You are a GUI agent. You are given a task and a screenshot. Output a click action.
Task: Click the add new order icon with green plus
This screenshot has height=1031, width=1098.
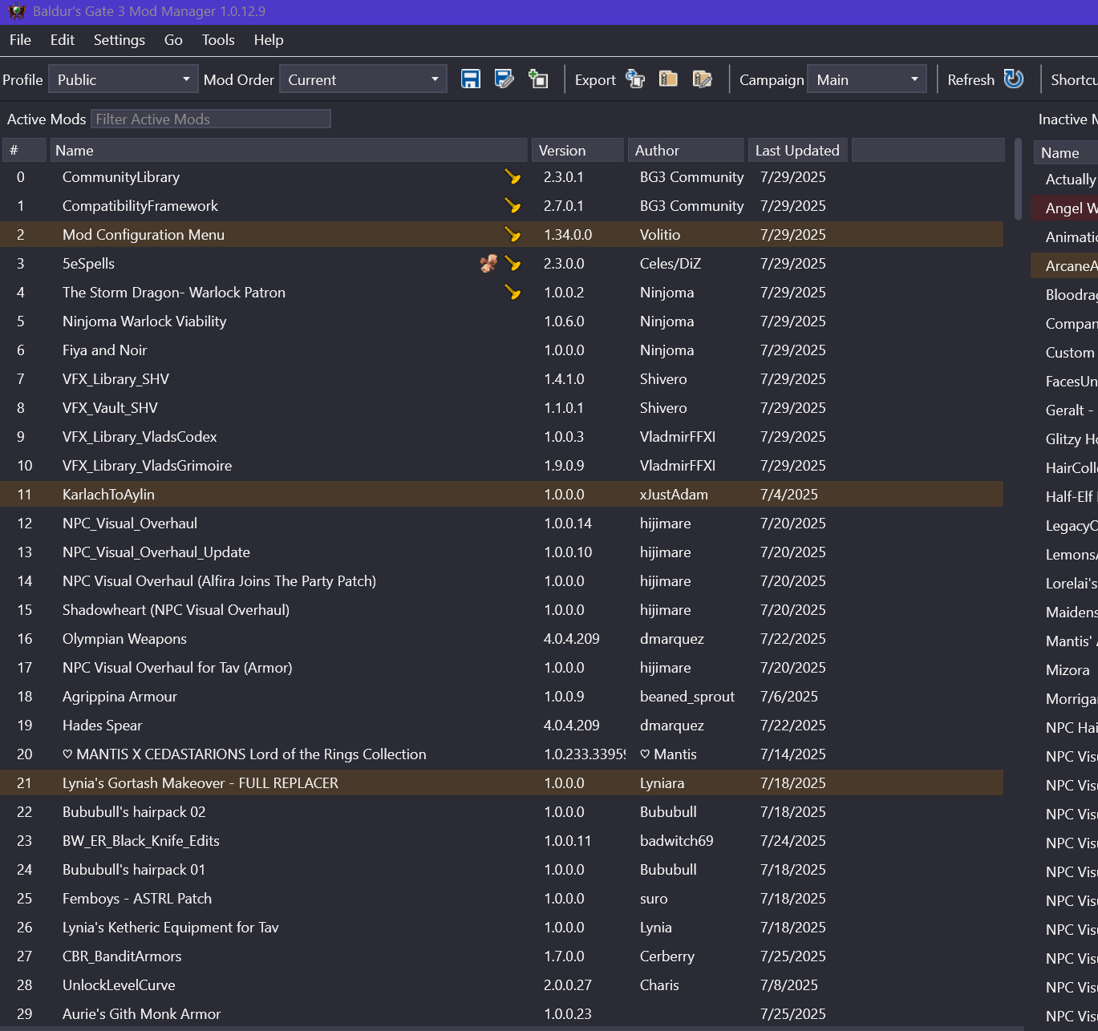point(538,79)
